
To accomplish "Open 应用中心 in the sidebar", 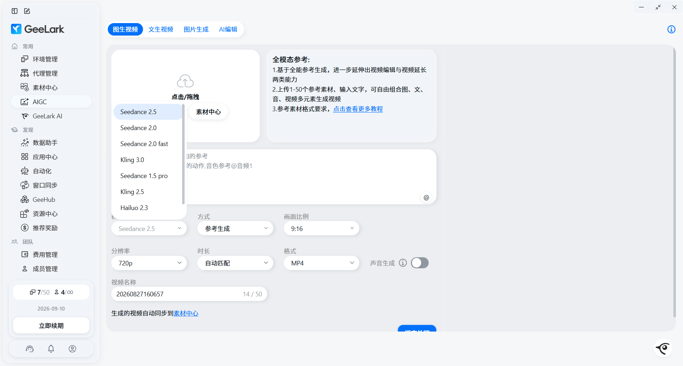I will click(x=51, y=157).
